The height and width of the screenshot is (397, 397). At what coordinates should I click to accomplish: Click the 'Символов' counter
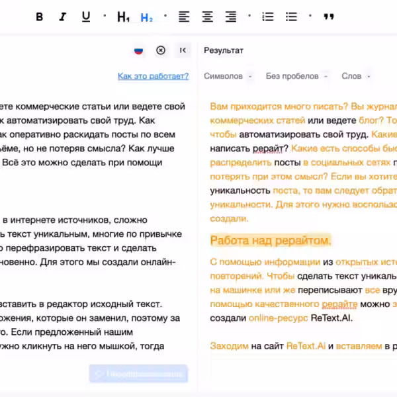coord(224,76)
